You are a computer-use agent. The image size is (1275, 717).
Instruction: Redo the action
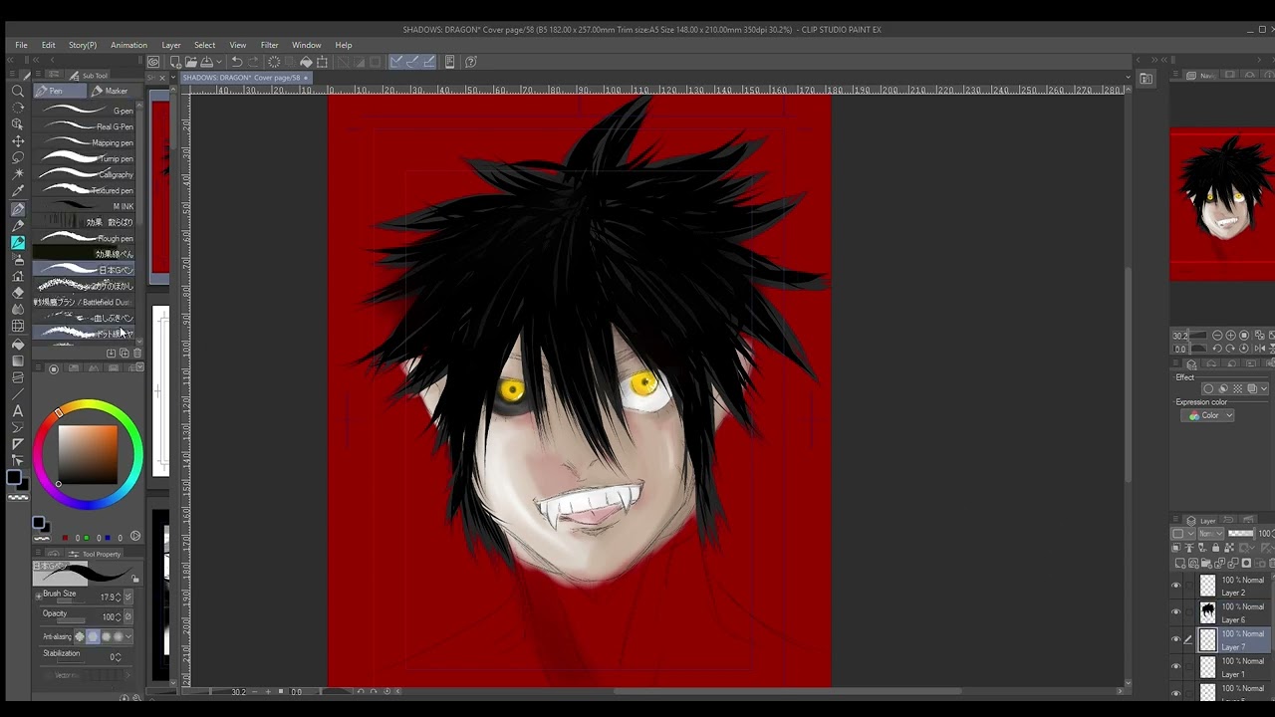pos(254,62)
